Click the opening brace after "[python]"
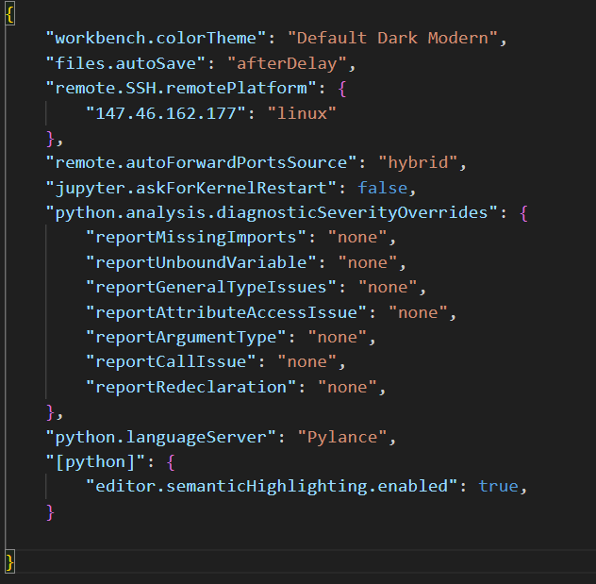Image resolution: width=596 pixels, height=584 pixels. [x=171, y=462]
